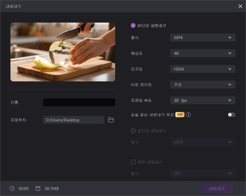Open the SRT subtitle format dropdown

pyautogui.click(x=203, y=173)
